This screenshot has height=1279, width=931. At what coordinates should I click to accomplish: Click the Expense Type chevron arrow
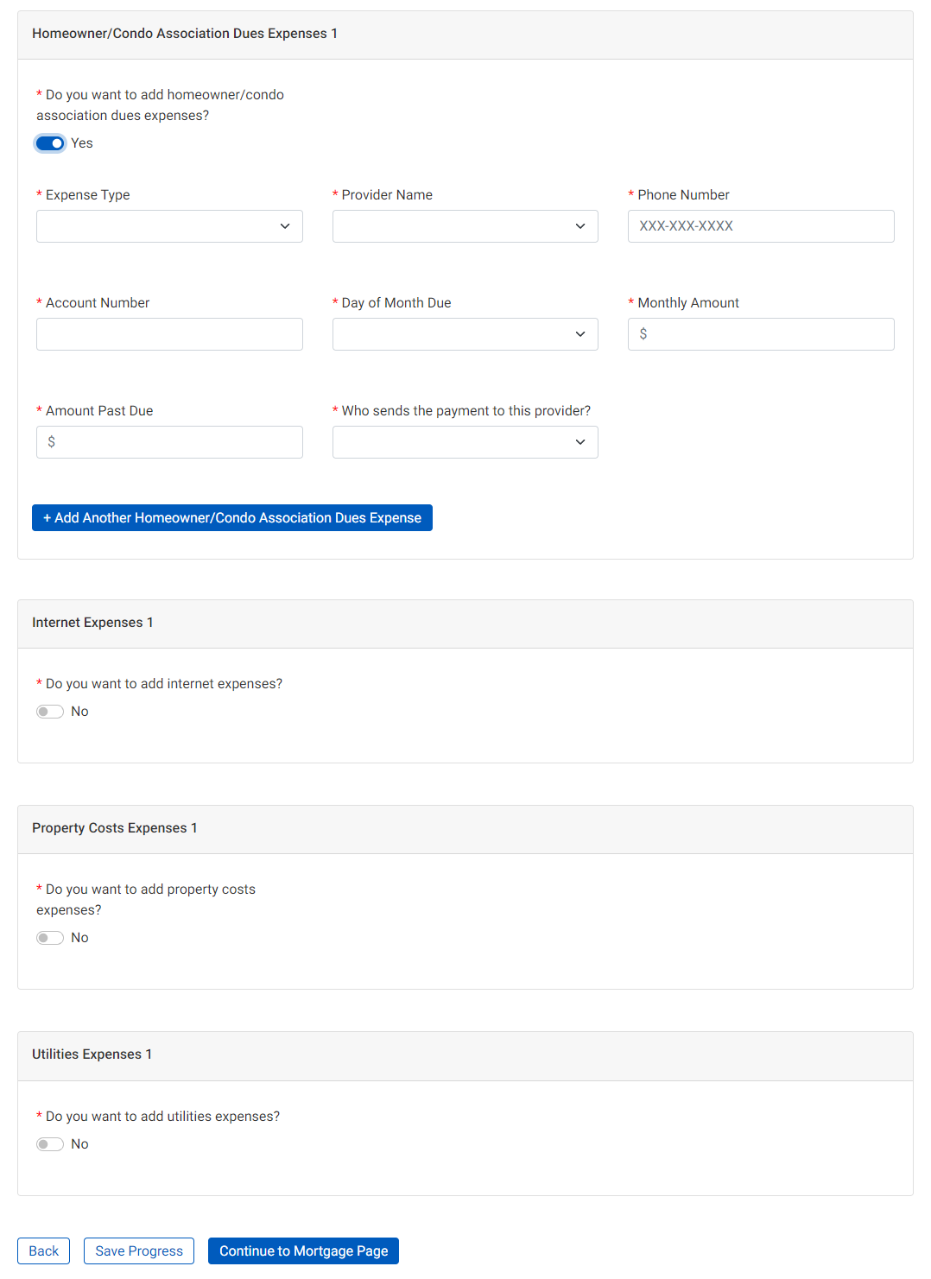285,226
